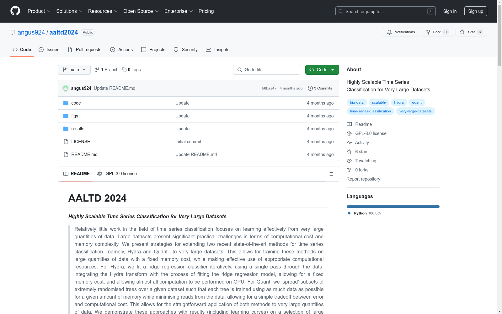Screen dimensions: 502x314
Task: Open the main branch selector dropdown
Action: point(74,70)
